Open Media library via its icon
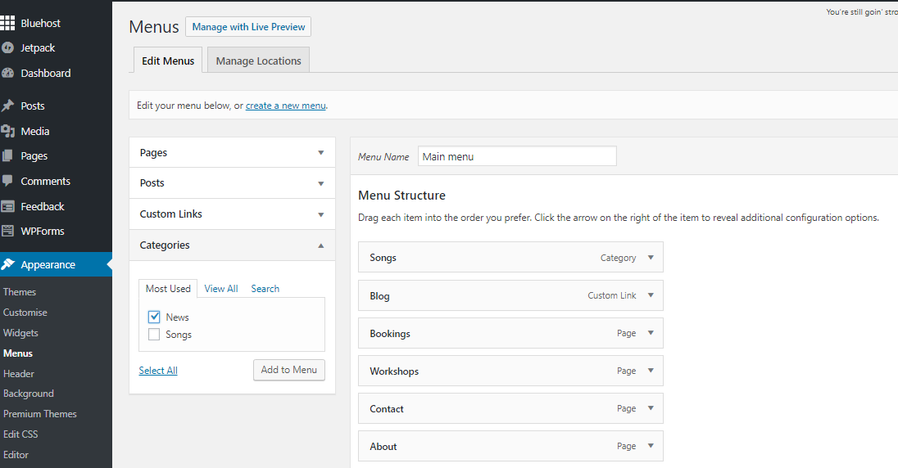The height and width of the screenshot is (468, 898). [x=8, y=131]
